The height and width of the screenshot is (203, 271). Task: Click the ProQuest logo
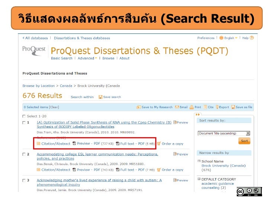[34, 51]
